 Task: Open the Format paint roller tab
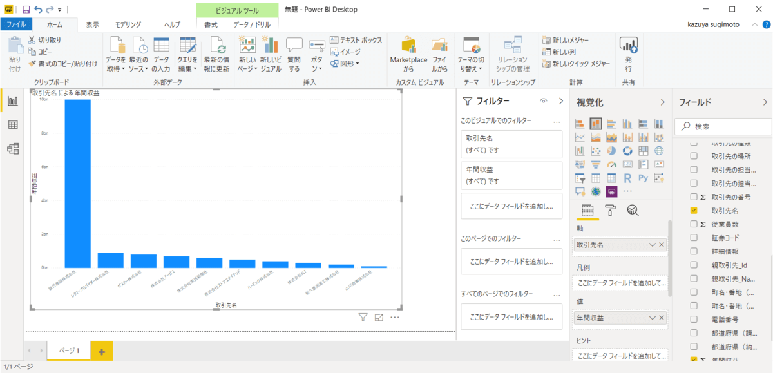tap(610, 210)
